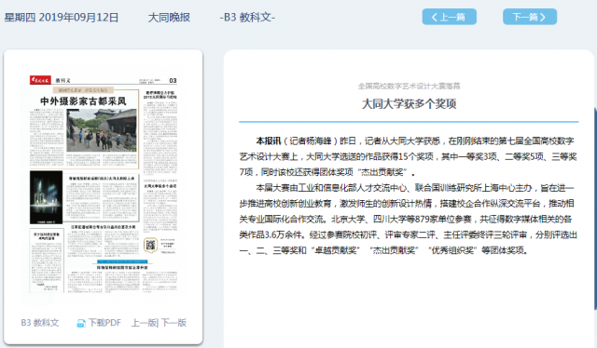This screenshot has width=597, height=348.
Task: Click the article title 大同大学获多个奖项
Action: (409, 103)
